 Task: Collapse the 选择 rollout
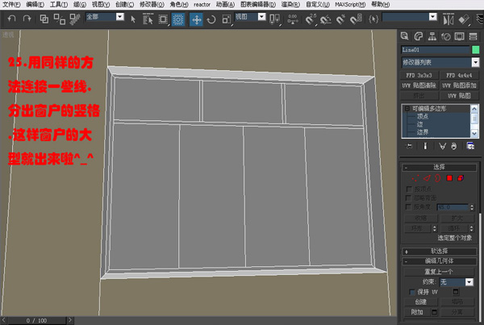coord(440,167)
